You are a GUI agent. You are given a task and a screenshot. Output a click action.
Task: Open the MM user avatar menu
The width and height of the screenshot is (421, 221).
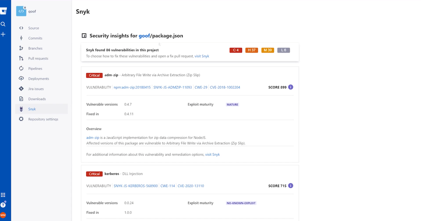(3, 215)
